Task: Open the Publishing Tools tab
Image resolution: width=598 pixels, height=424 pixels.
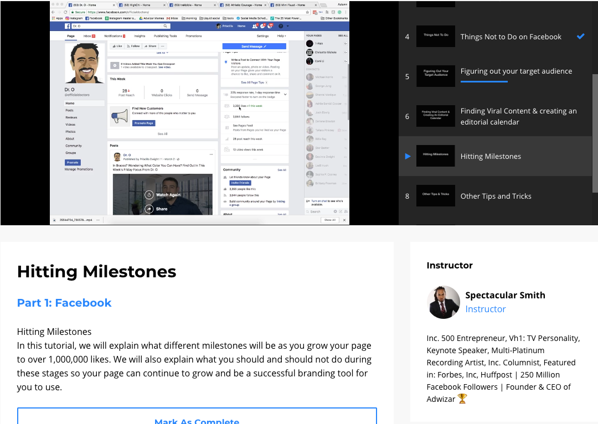Action: pos(165,36)
